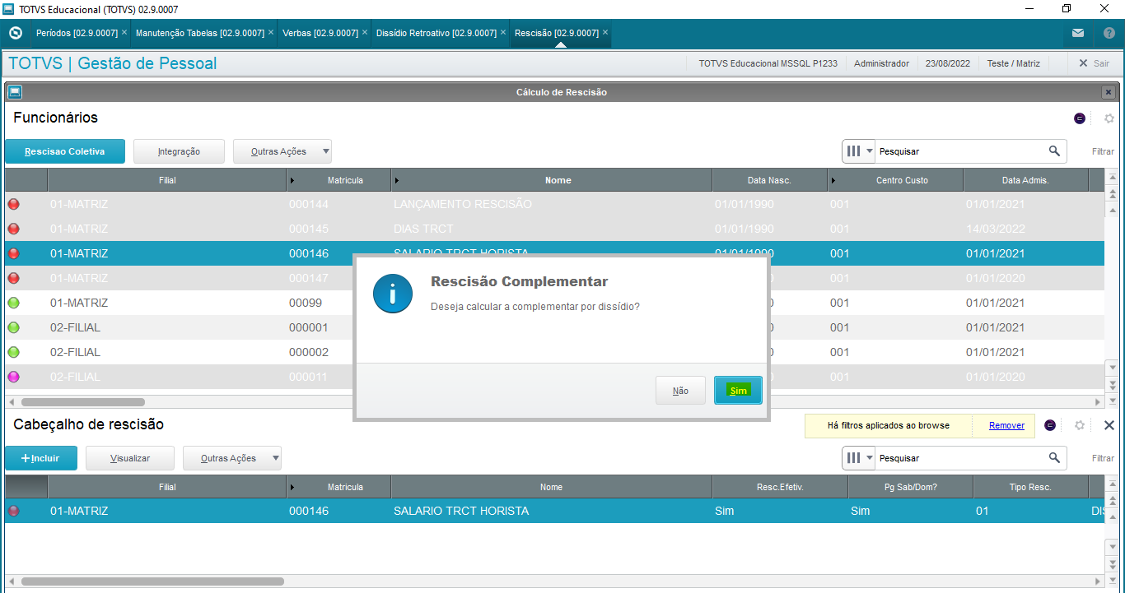The width and height of the screenshot is (1125, 593).
Task: Open search field dropdown arrow in Cabeçalho section
Action: [x=869, y=458]
